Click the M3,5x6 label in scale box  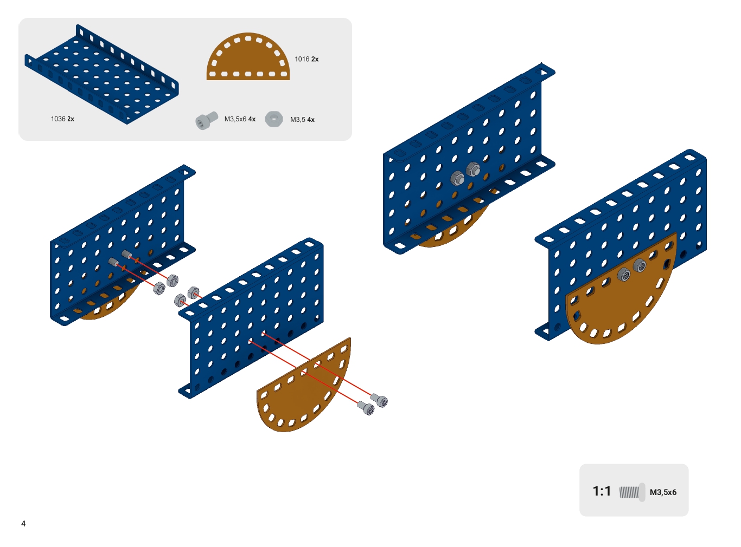tap(663, 492)
